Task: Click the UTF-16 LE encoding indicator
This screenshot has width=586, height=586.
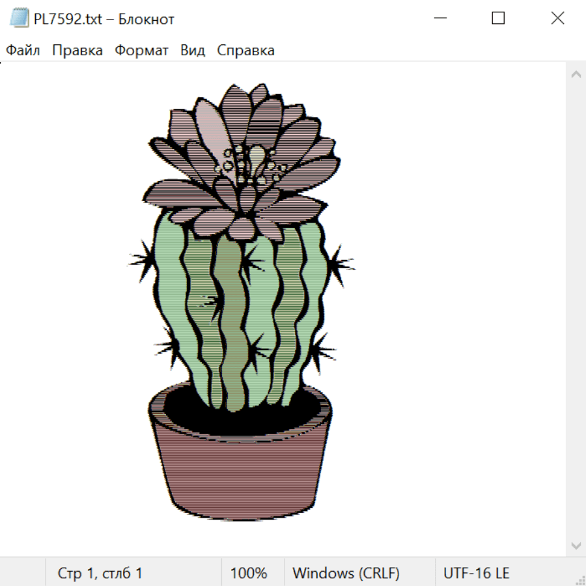Action: (x=476, y=574)
